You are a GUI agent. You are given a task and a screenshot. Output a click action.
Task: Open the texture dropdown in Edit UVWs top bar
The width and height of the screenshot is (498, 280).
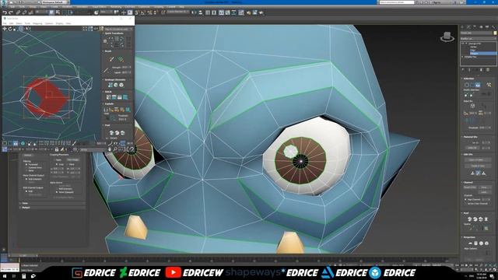click(x=117, y=29)
